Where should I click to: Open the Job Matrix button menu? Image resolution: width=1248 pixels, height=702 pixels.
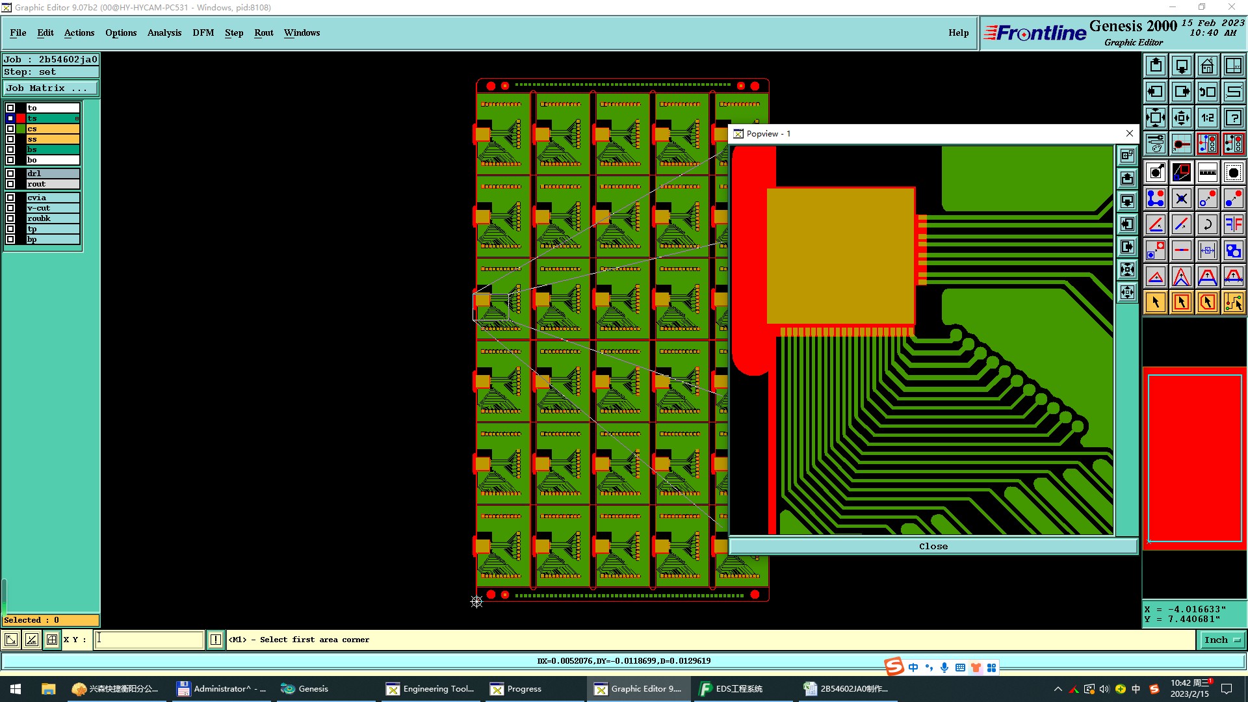[50, 88]
